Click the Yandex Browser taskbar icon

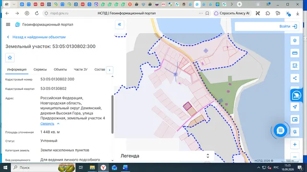[x=103, y=168]
